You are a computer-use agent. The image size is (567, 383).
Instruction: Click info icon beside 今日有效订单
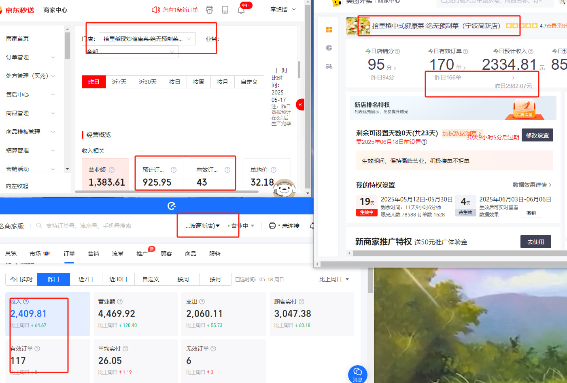pos(465,51)
